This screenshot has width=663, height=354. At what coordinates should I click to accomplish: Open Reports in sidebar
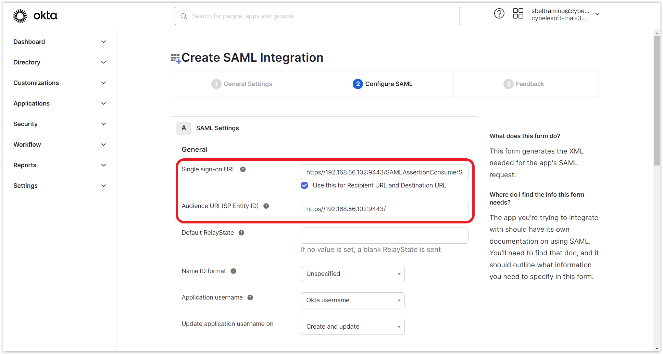(x=25, y=165)
